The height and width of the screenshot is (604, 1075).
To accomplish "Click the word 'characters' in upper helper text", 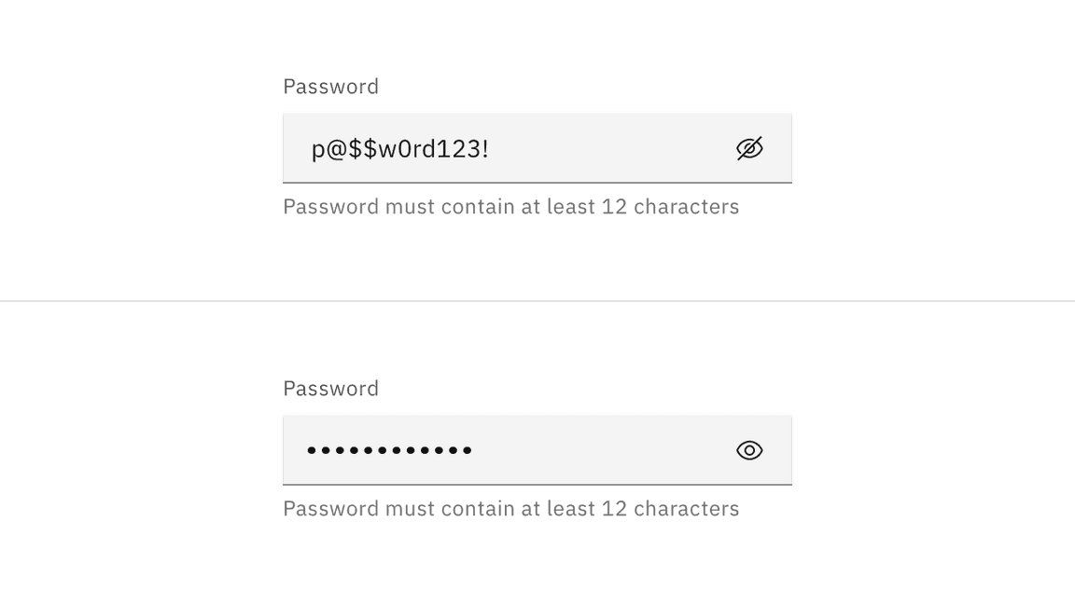I will click(x=686, y=207).
